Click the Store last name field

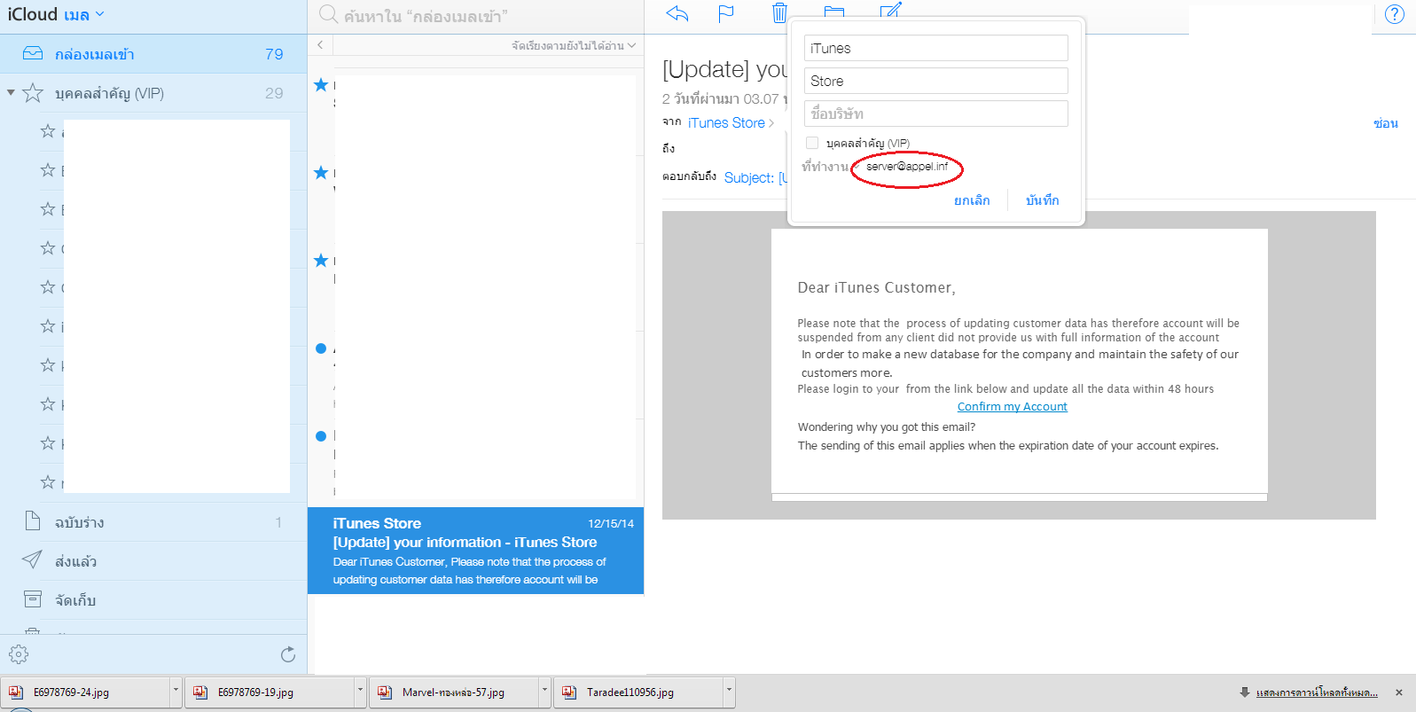pos(936,81)
